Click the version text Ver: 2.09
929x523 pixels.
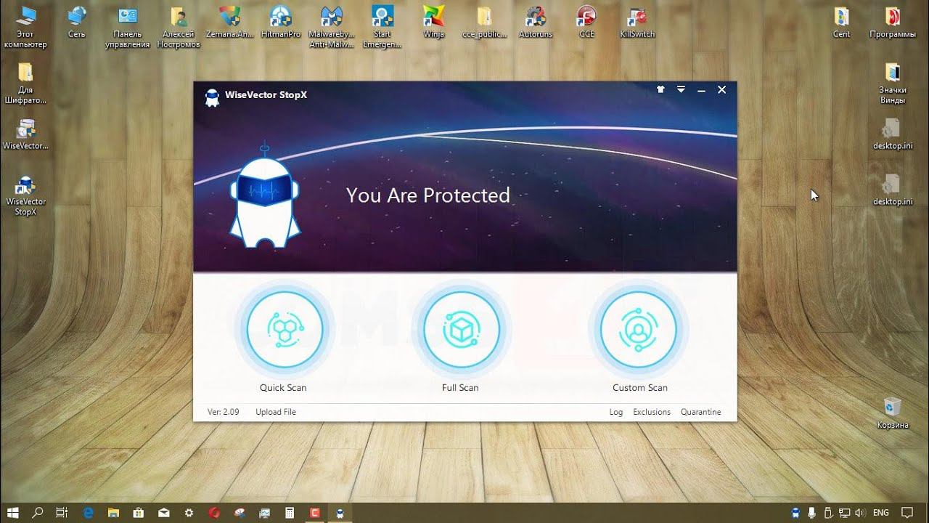tap(224, 412)
